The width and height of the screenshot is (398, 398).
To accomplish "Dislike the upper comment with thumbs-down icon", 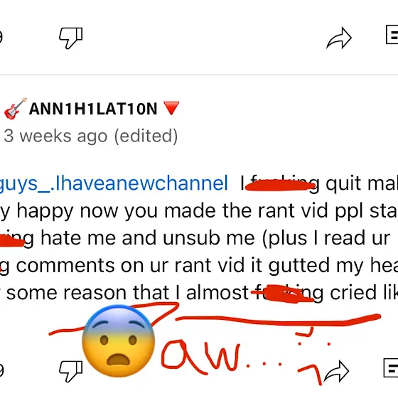I will (x=71, y=38).
